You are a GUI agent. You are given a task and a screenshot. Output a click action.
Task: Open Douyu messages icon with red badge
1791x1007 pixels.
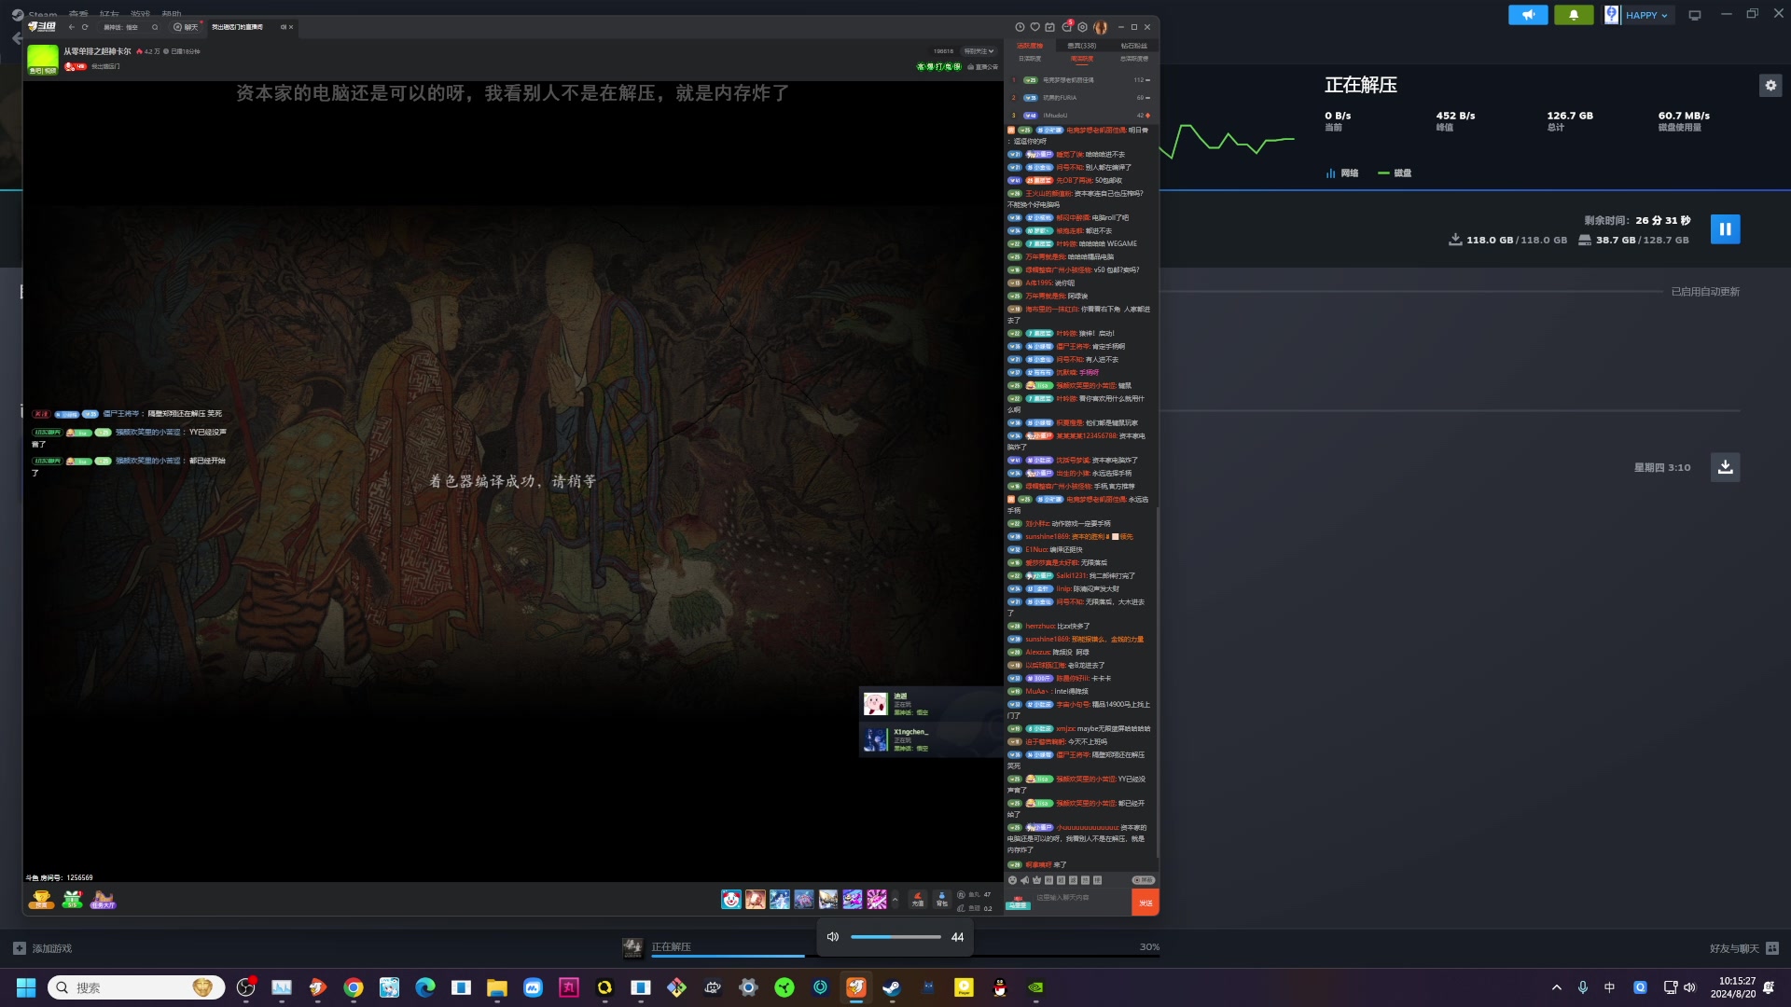(x=1067, y=26)
